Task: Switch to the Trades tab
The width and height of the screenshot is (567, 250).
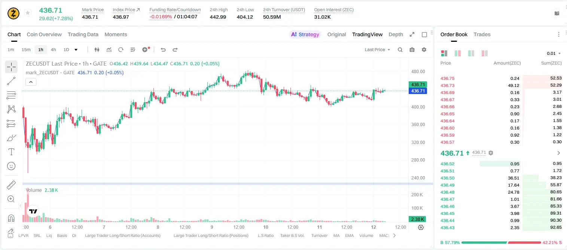Action: 482,34
